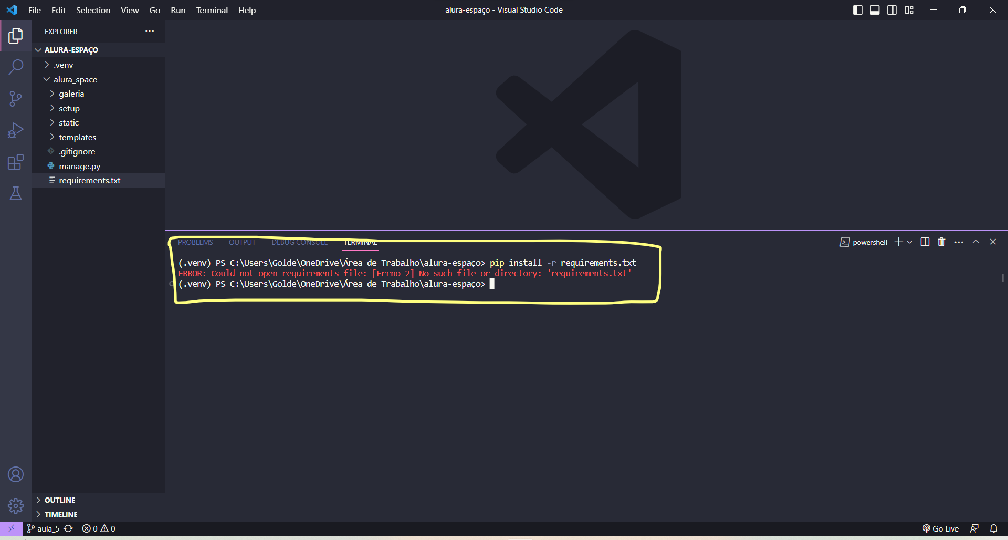
Task: Split the terminal panel
Action: tap(925, 242)
